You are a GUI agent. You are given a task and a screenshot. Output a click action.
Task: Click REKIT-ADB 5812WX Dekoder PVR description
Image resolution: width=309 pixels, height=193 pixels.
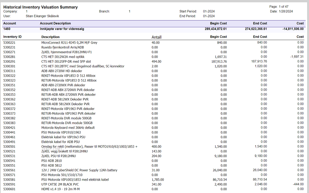tap(65, 99)
